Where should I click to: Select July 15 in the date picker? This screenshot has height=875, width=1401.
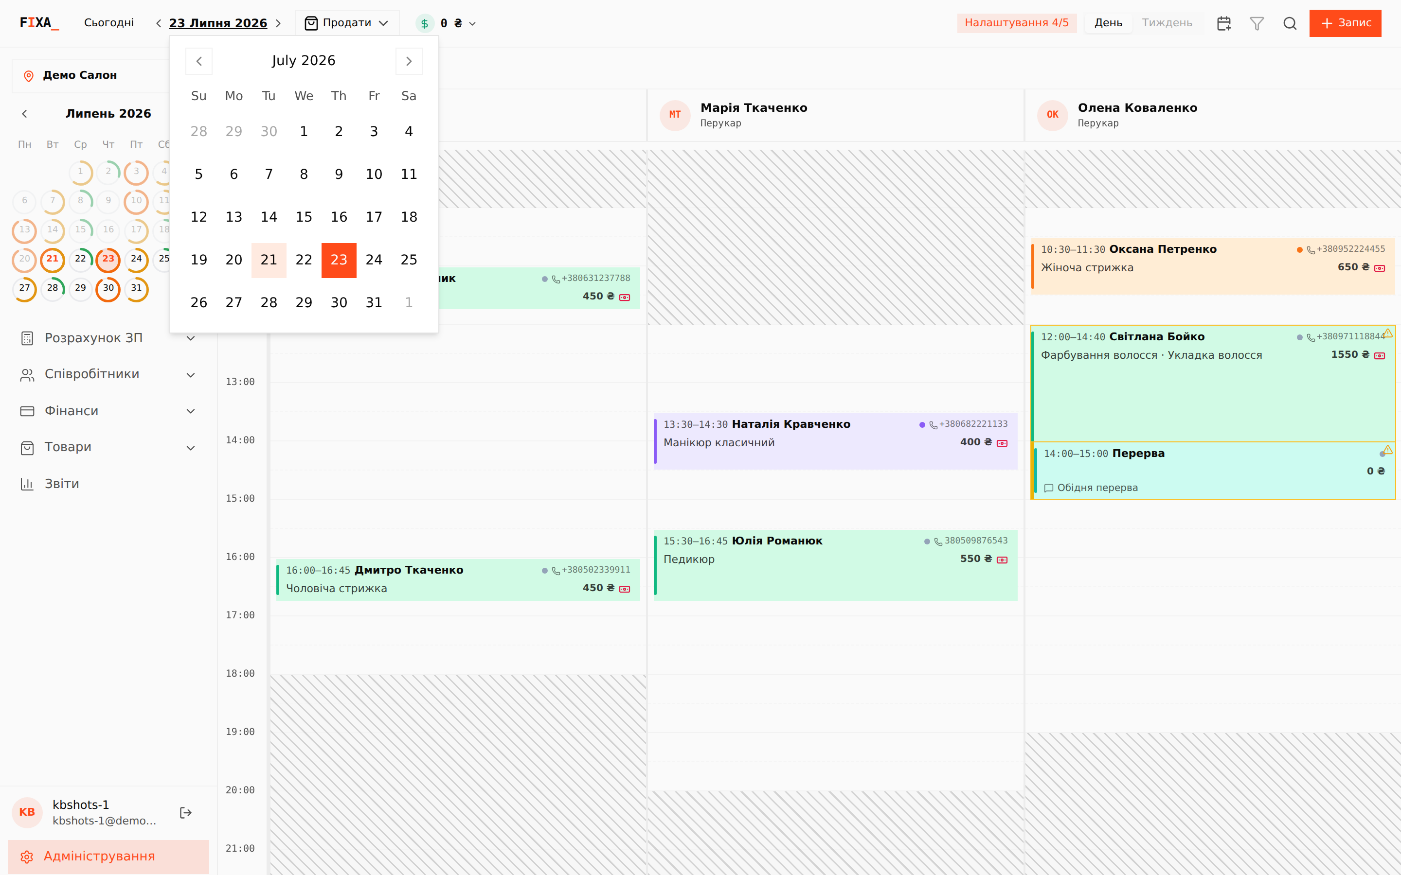pyautogui.click(x=304, y=218)
